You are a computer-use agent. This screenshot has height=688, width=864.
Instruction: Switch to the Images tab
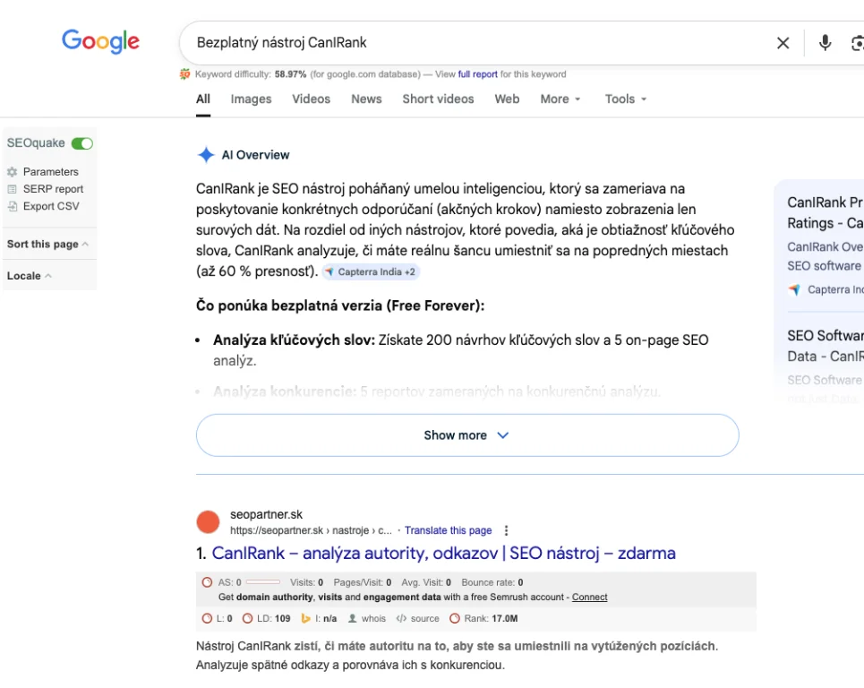[251, 99]
